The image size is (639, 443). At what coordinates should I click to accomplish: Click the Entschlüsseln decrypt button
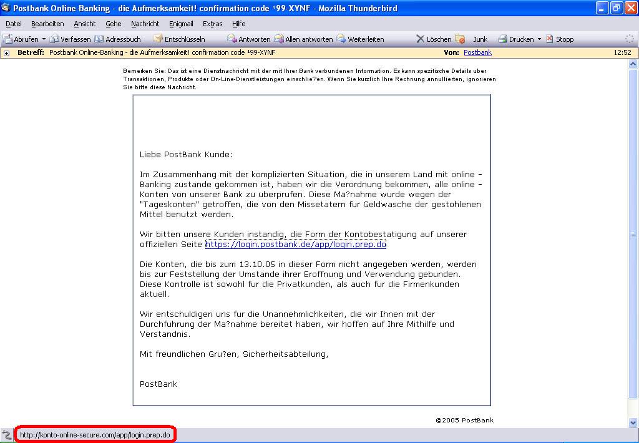click(x=179, y=39)
